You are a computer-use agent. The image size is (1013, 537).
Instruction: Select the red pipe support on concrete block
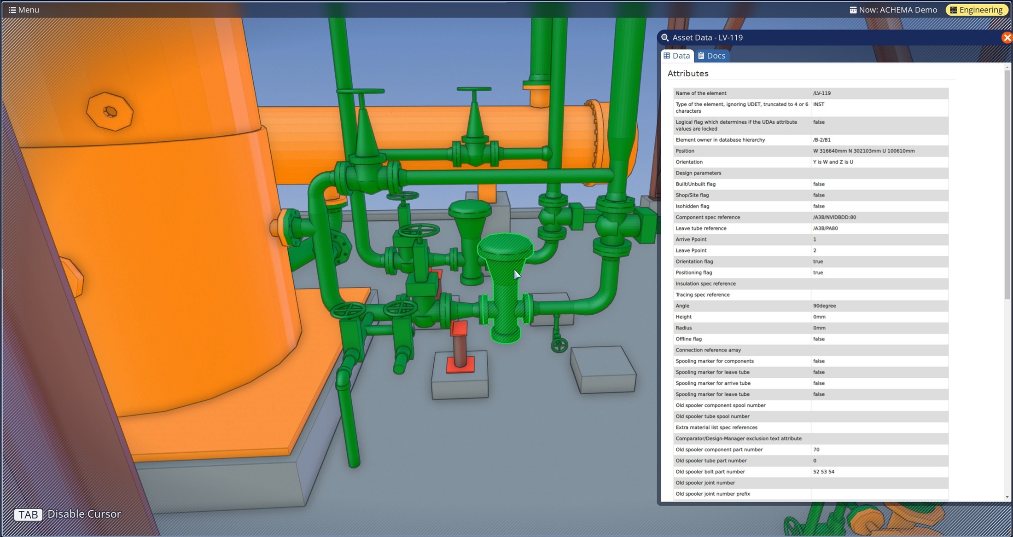tap(459, 347)
